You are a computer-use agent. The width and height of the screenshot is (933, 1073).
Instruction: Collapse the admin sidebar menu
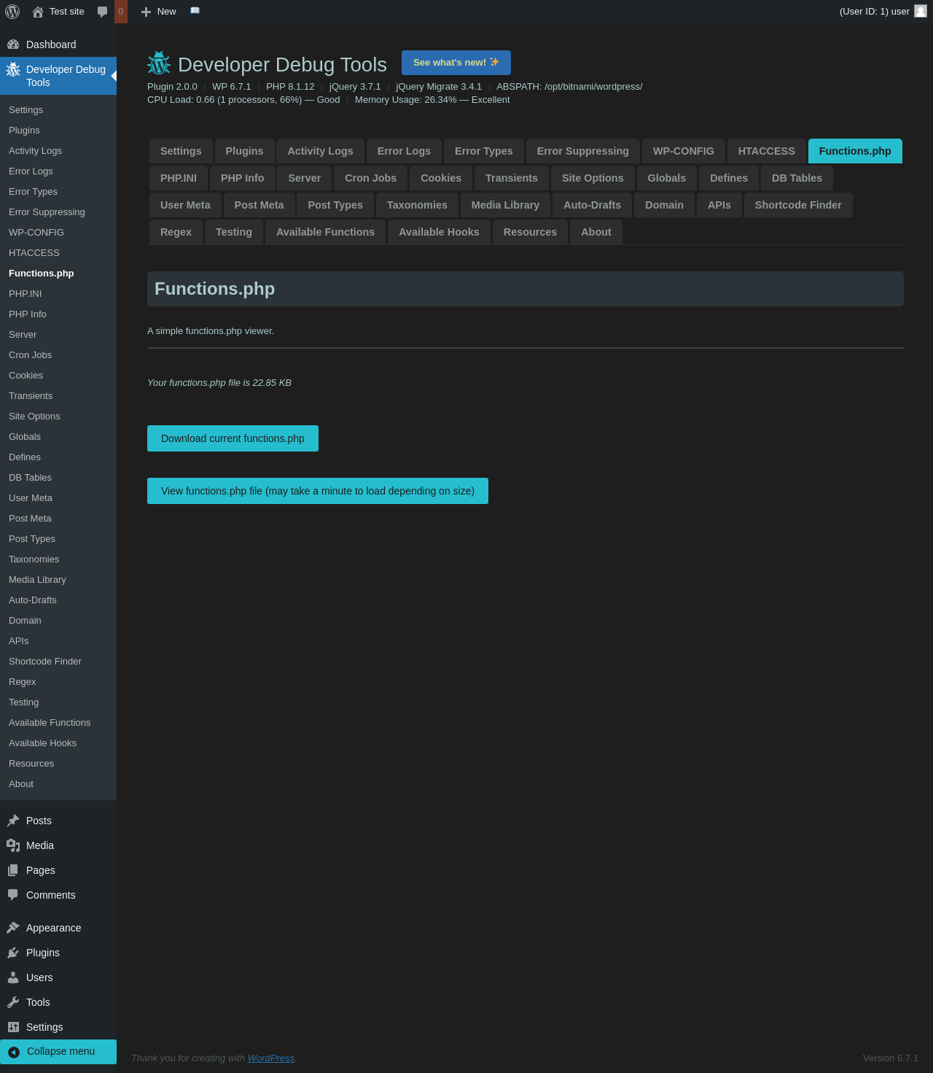coord(58,1051)
